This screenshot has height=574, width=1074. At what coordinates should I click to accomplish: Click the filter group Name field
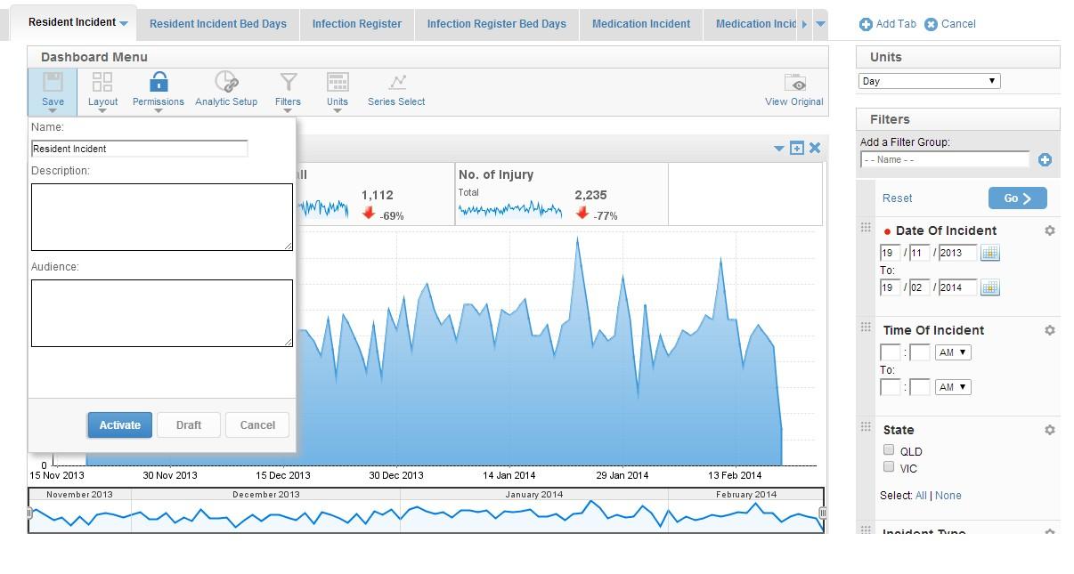[x=945, y=160]
